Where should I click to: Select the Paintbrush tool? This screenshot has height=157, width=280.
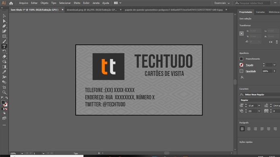click(4, 41)
